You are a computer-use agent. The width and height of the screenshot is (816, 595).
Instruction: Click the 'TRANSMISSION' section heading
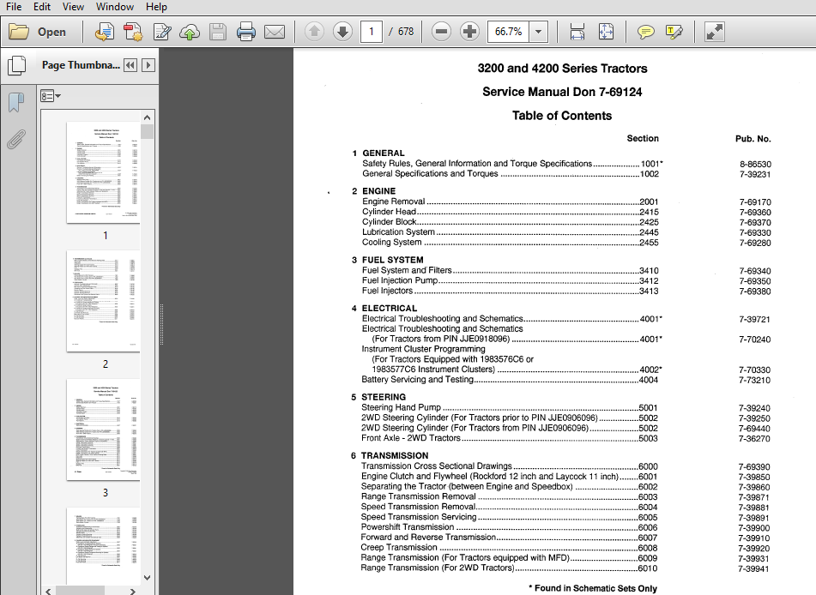coord(395,455)
